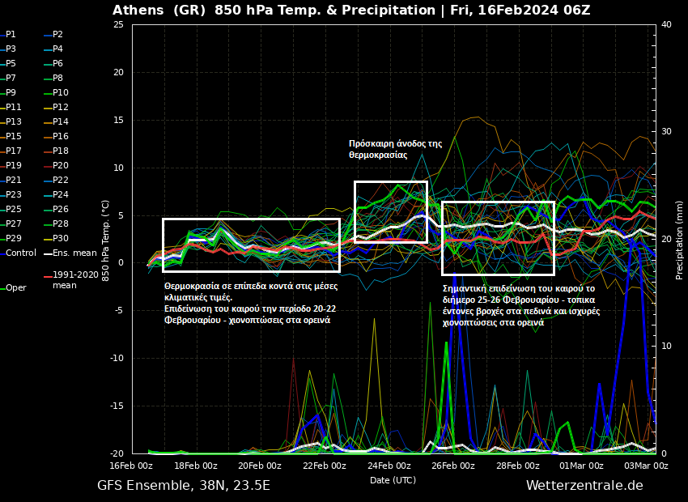
Task: Open the Wetterzentrale.de link
Action: (x=584, y=486)
